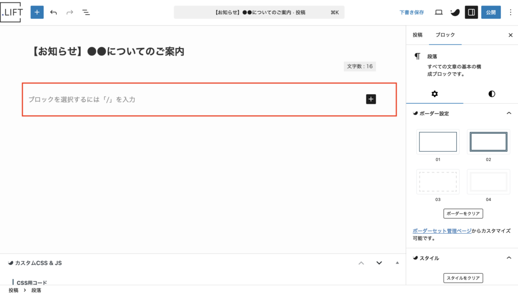Click the blue block inserter plus button
Viewport: 518px width, 295px height.
[37, 12]
